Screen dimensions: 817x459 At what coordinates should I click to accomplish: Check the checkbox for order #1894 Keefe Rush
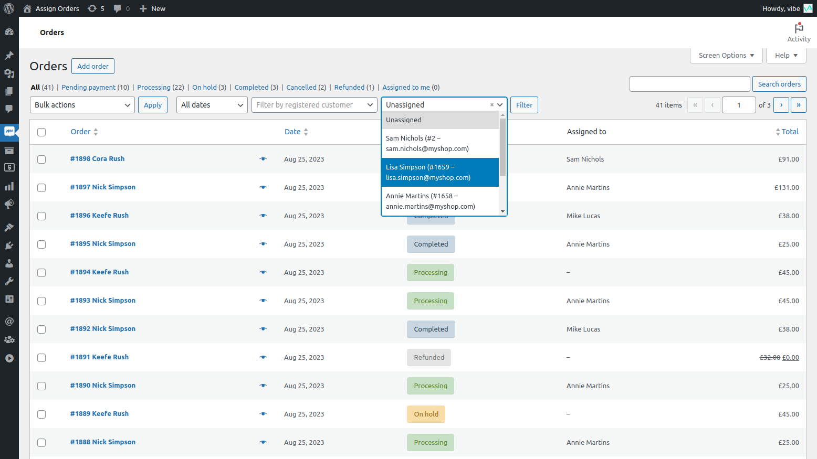point(41,273)
